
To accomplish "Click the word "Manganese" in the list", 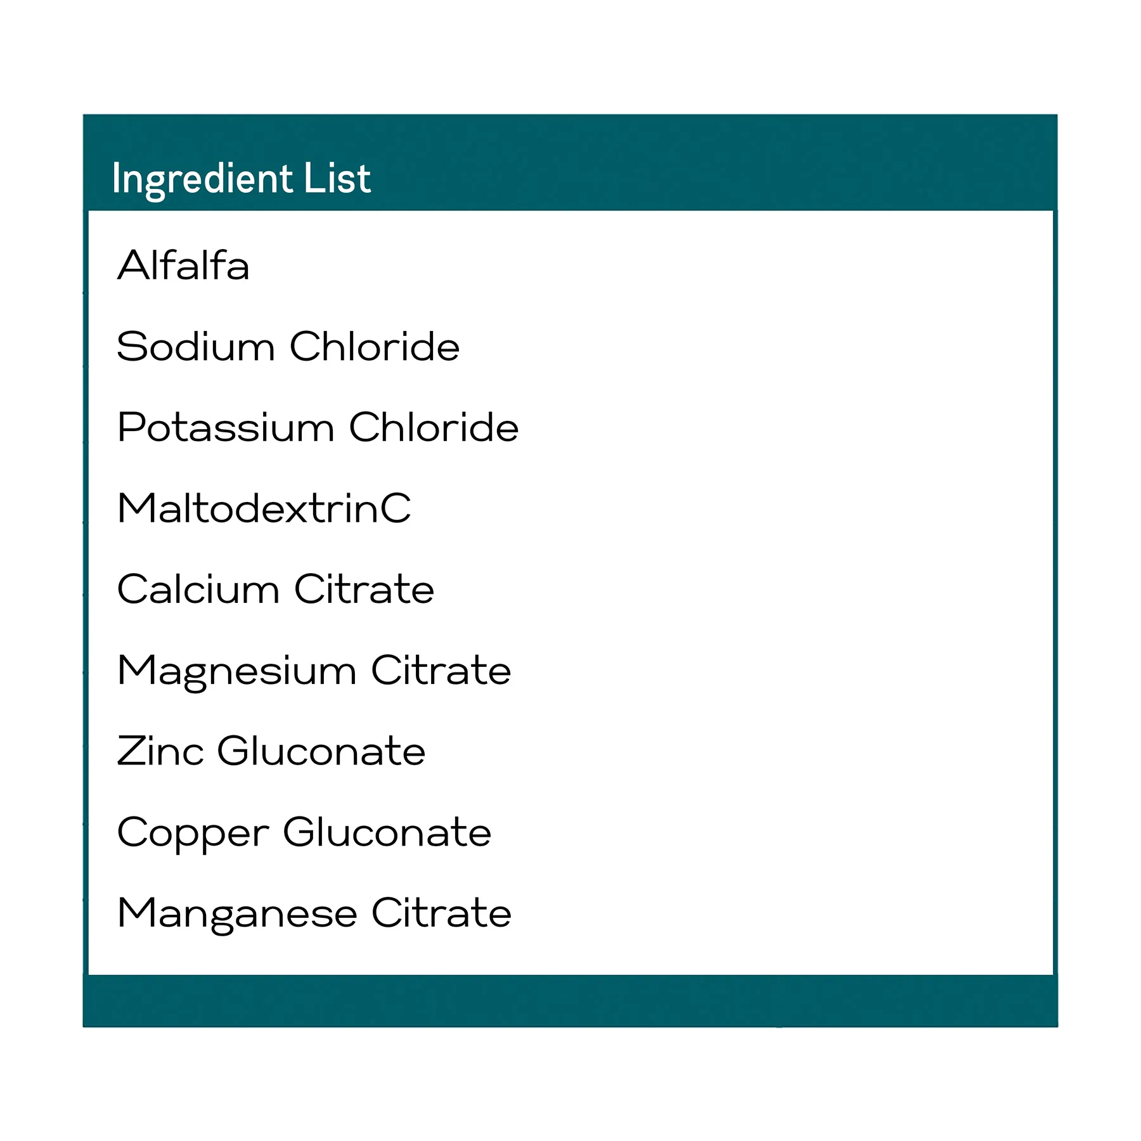I will [237, 913].
